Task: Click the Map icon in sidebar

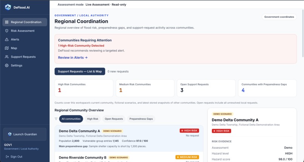Action: point(6,48)
